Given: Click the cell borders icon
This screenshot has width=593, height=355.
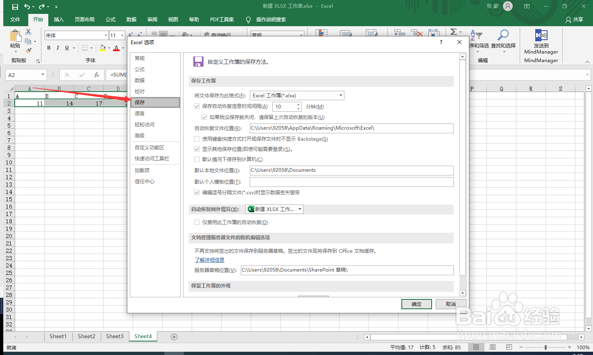Looking at the screenshot, I should click(84, 48).
